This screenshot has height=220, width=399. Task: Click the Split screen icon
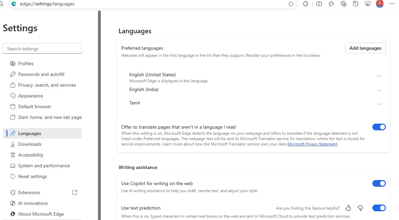click(319, 4)
